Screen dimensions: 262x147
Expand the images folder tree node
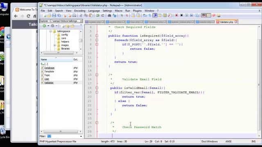point(54,45)
